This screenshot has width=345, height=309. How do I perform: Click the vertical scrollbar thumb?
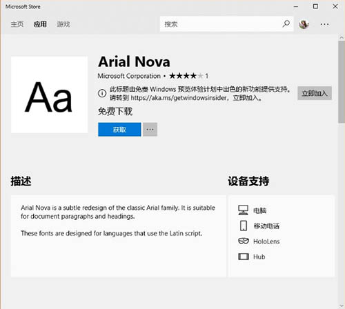pos(342,82)
